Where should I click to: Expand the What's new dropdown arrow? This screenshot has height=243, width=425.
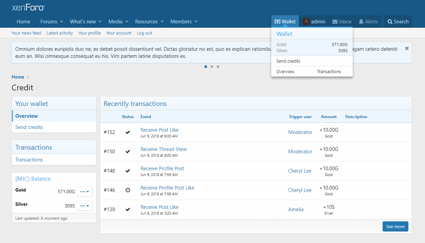point(100,22)
